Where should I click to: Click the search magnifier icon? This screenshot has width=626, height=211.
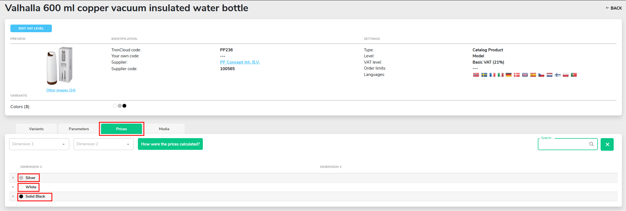point(591,144)
